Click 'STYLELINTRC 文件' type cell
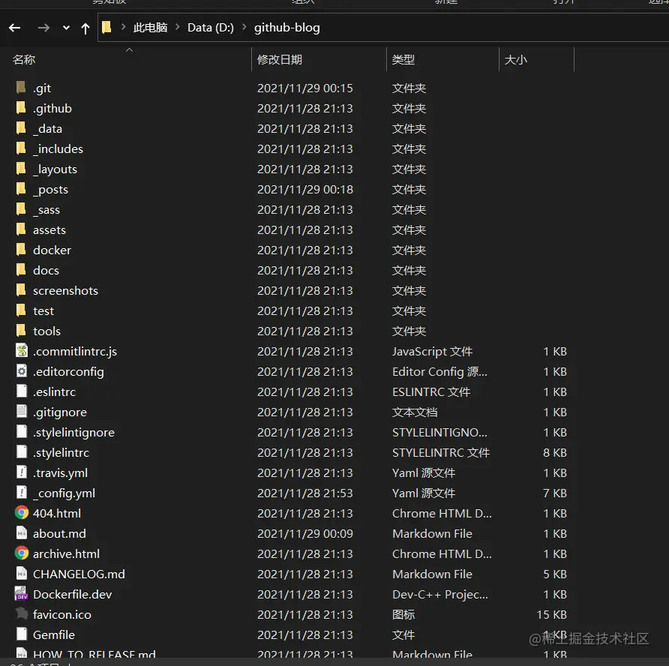Image resolution: width=669 pixels, height=666 pixels. click(x=441, y=453)
